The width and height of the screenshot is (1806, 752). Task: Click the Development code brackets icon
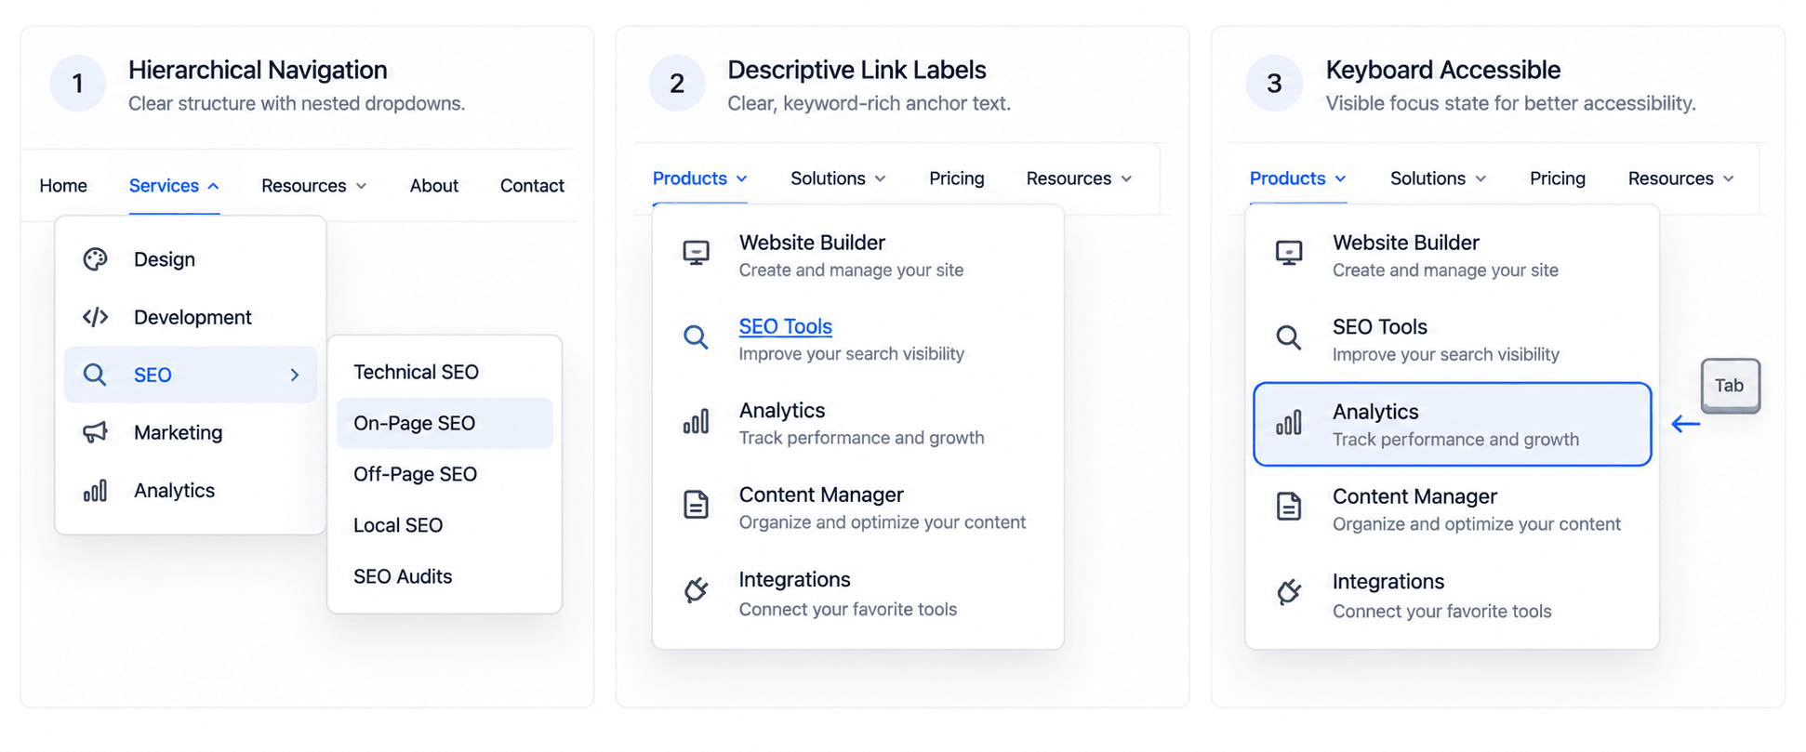pyautogui.click(x=95, y=317)
